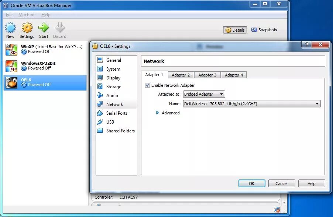Image resolution: width=333 pixels, height=217 pixels.
Task: Click the 'Network' page heading
Action: tap(154, 61)
